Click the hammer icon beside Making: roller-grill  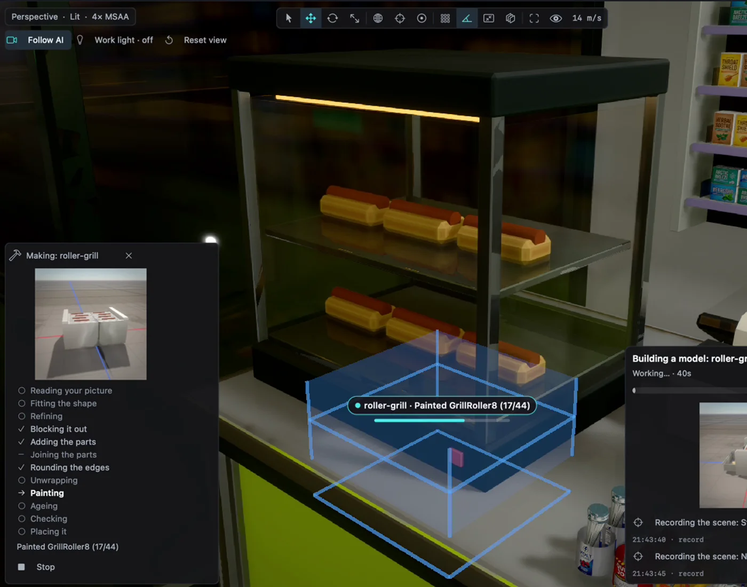pos(15,256)
